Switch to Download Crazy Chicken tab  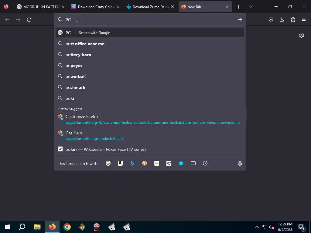pyautogui.click(x=95, y=7)
